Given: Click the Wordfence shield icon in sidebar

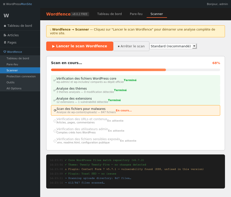Looking at the screenshot, I should point(5,52).
